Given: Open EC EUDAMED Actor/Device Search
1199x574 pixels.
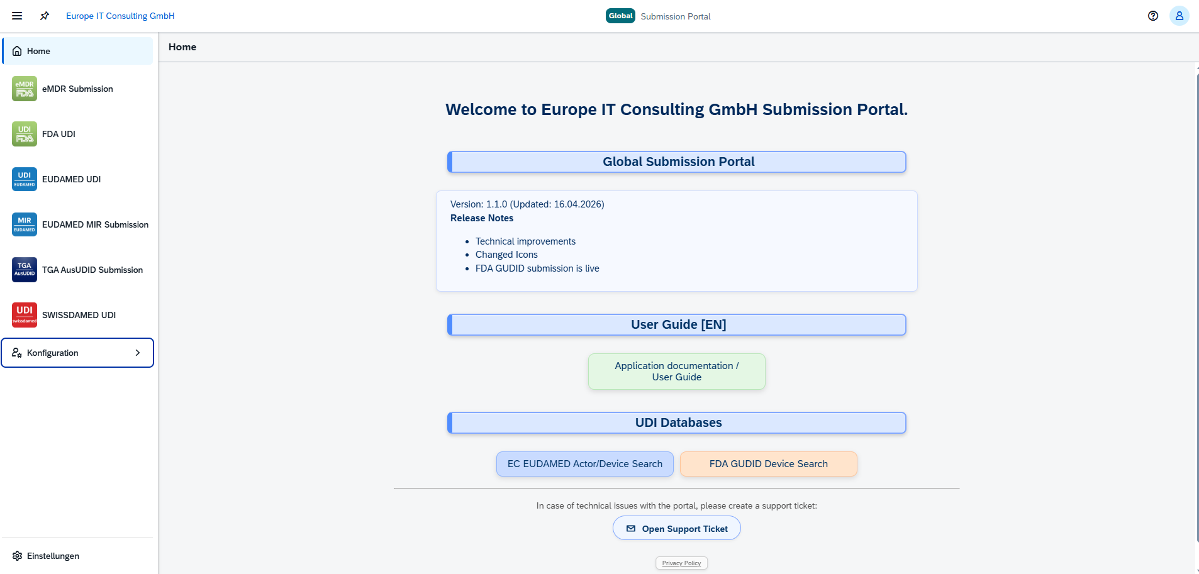Looking at the screenshot, I should tap(584, 464).
